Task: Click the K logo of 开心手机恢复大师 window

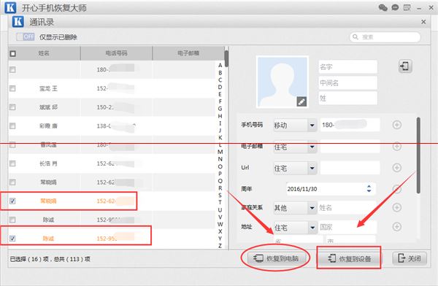Action: pos(10,7)
